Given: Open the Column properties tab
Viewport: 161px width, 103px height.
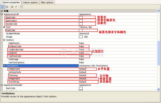Looking at the screenshot, I should [11, 2].
